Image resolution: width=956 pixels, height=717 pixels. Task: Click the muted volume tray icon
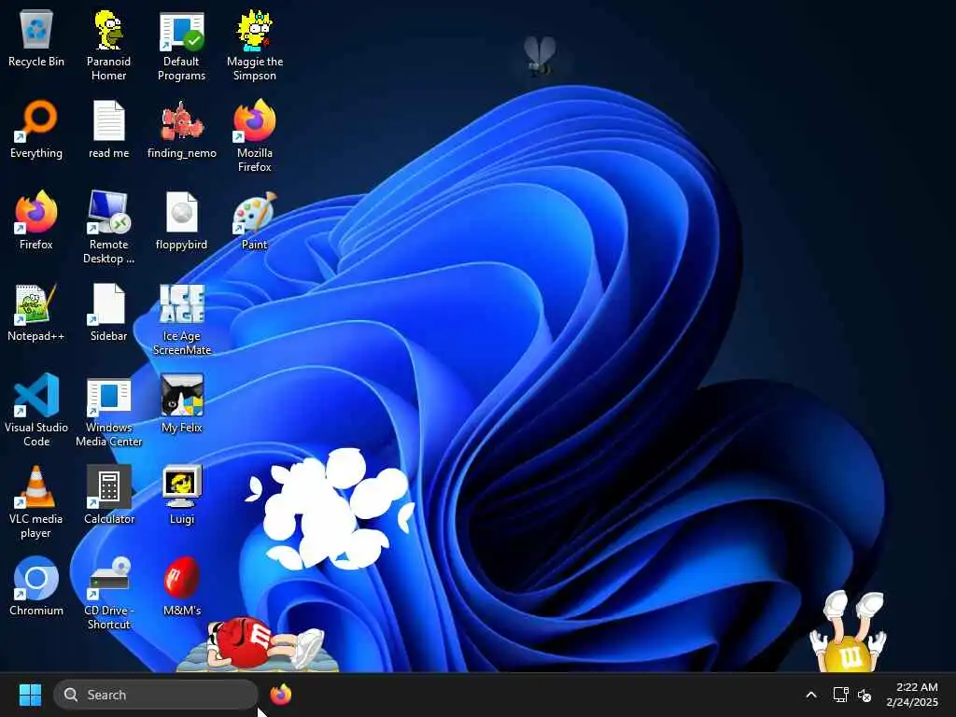pyautogui.click(x=864, y=695)
